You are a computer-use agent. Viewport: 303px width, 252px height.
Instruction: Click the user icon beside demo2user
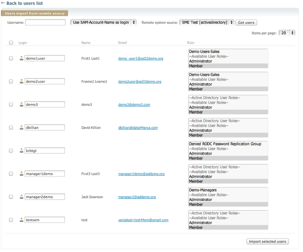(x=21, y=82)
